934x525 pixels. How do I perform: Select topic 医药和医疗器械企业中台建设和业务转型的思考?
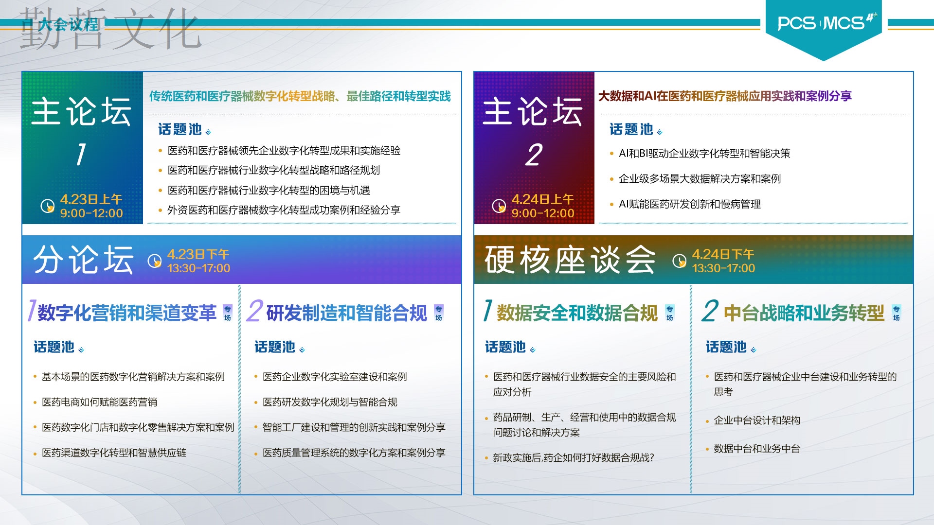point(805,384)
